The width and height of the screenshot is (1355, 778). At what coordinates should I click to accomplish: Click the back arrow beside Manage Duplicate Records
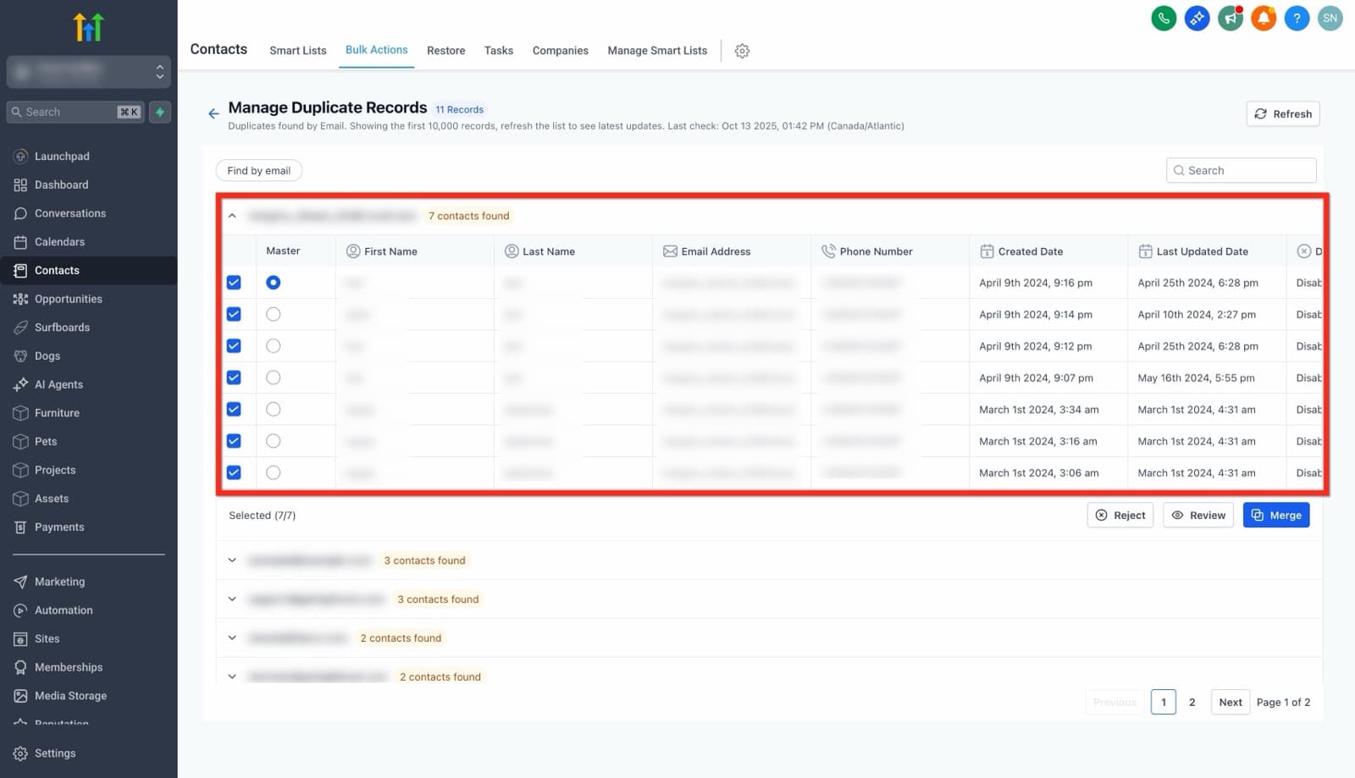[213, 113]
